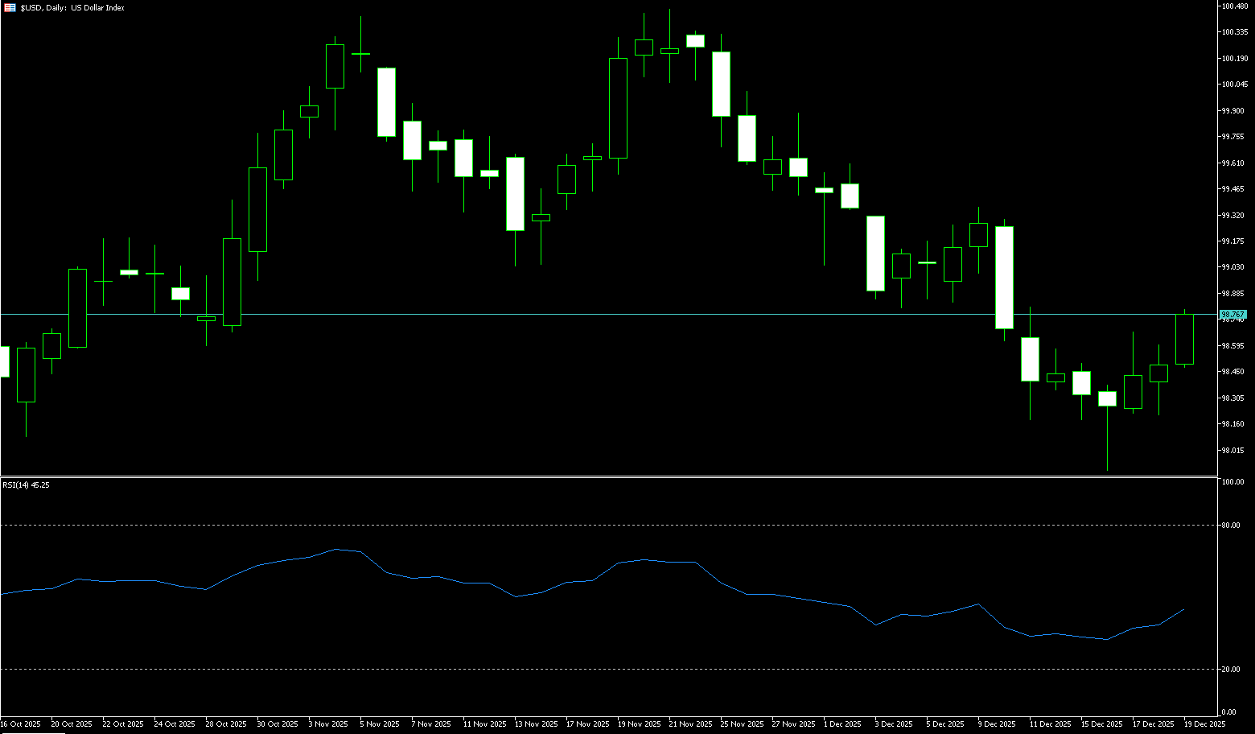The height and width of the screenshot is (734, 1255).
Task: Select the 0.00 label on the RSI scale
Action: click(1229, 712)
